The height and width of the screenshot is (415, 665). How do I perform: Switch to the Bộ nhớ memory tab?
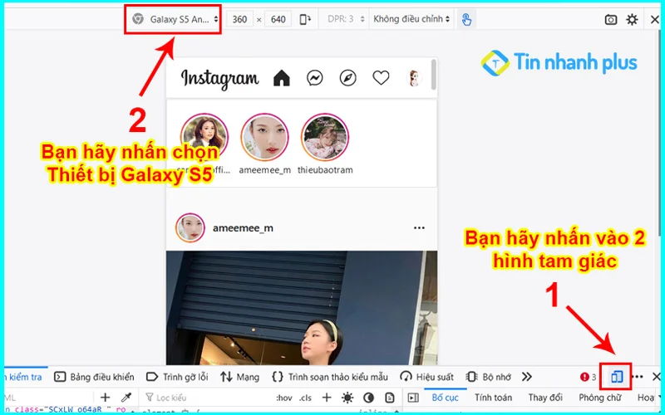point(489,377)
